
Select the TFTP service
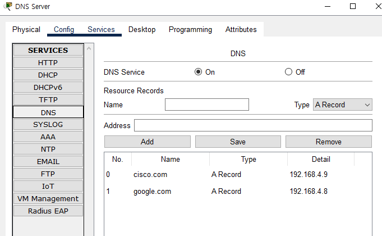pos(48,100)
